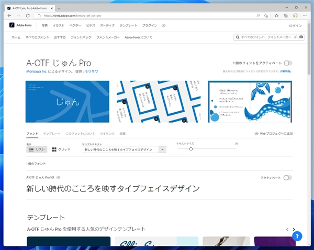Click the 新しい時代のこころ font preview line
Image resolution: width=314 pixels, height=250 pixels.
tap(113, 189)
